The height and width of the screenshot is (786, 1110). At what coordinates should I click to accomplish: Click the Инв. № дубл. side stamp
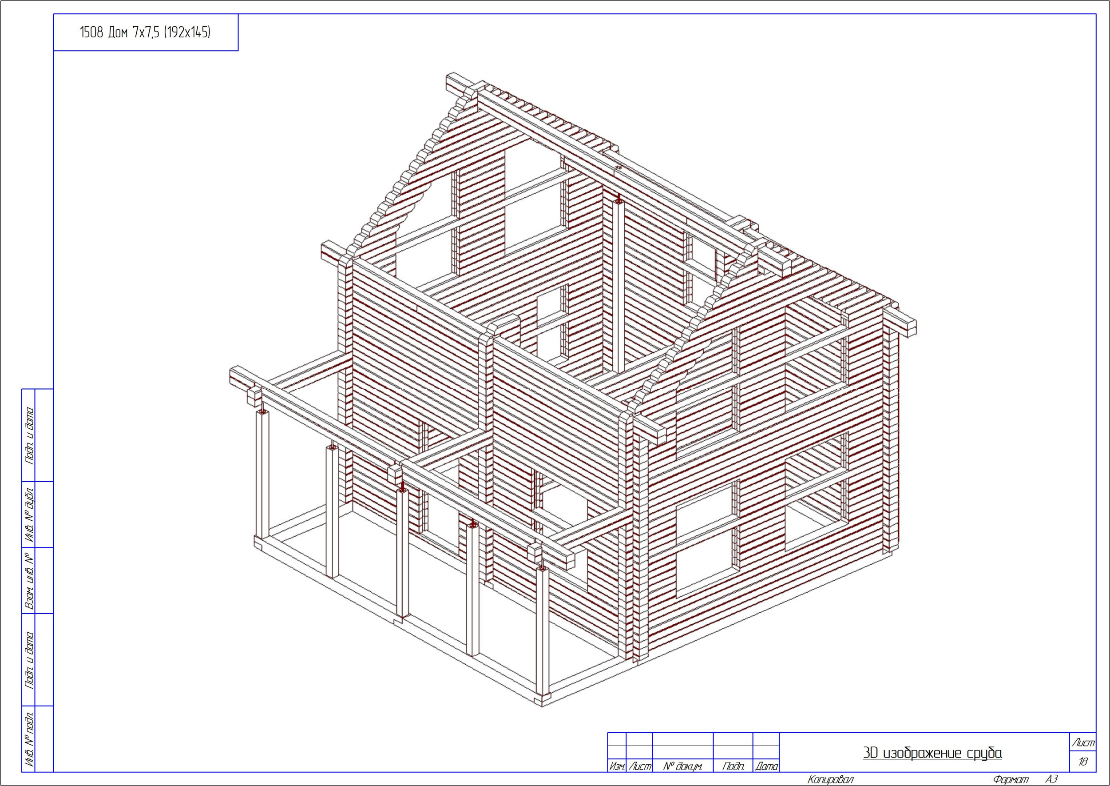tap(29, 514)
